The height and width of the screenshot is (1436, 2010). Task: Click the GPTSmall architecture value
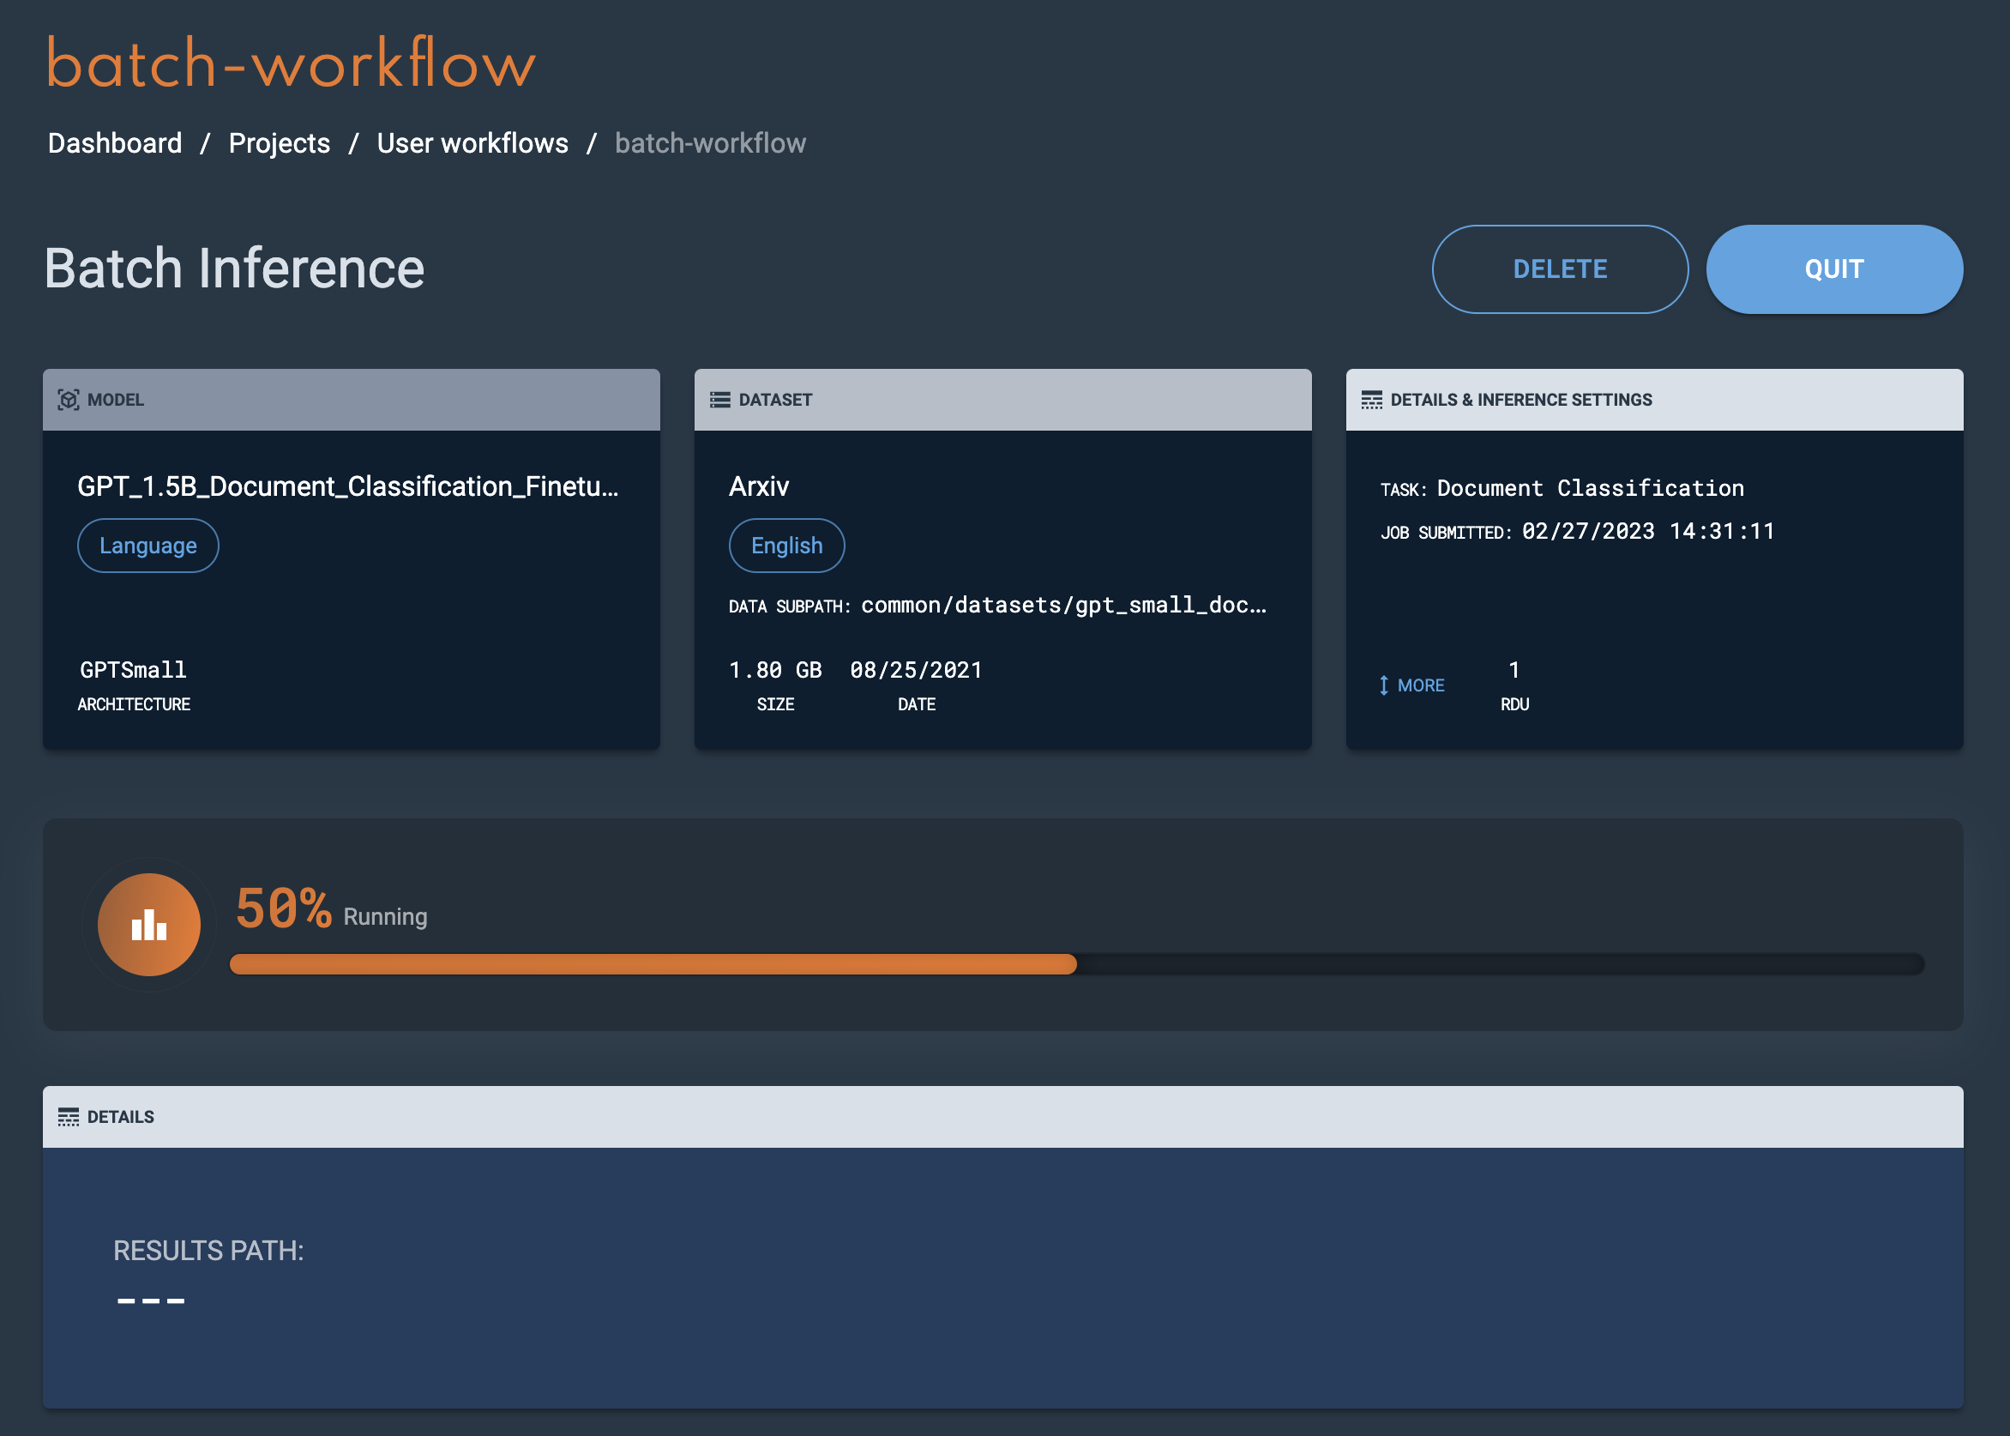click(134, 670)
